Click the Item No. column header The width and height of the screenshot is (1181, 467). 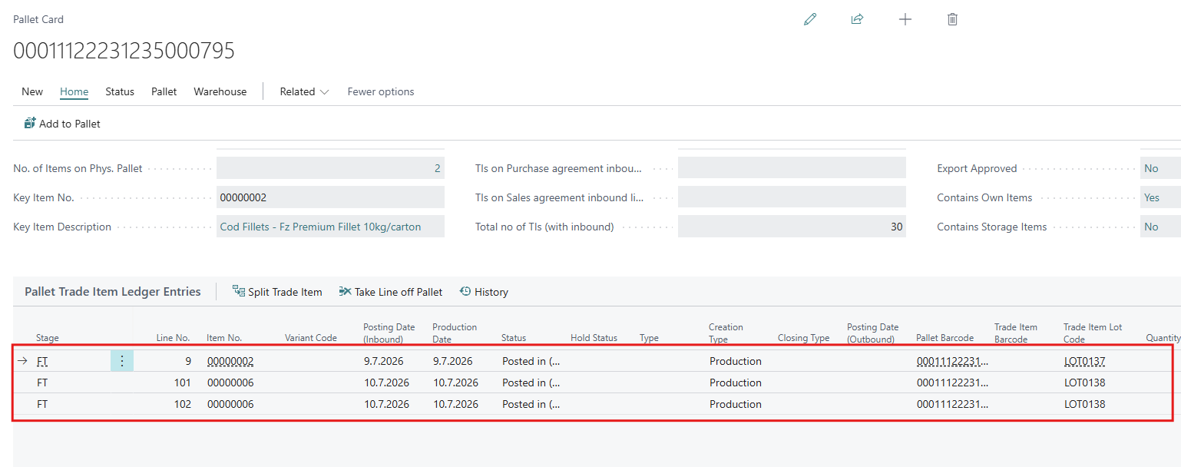click(x=224, y=338)
